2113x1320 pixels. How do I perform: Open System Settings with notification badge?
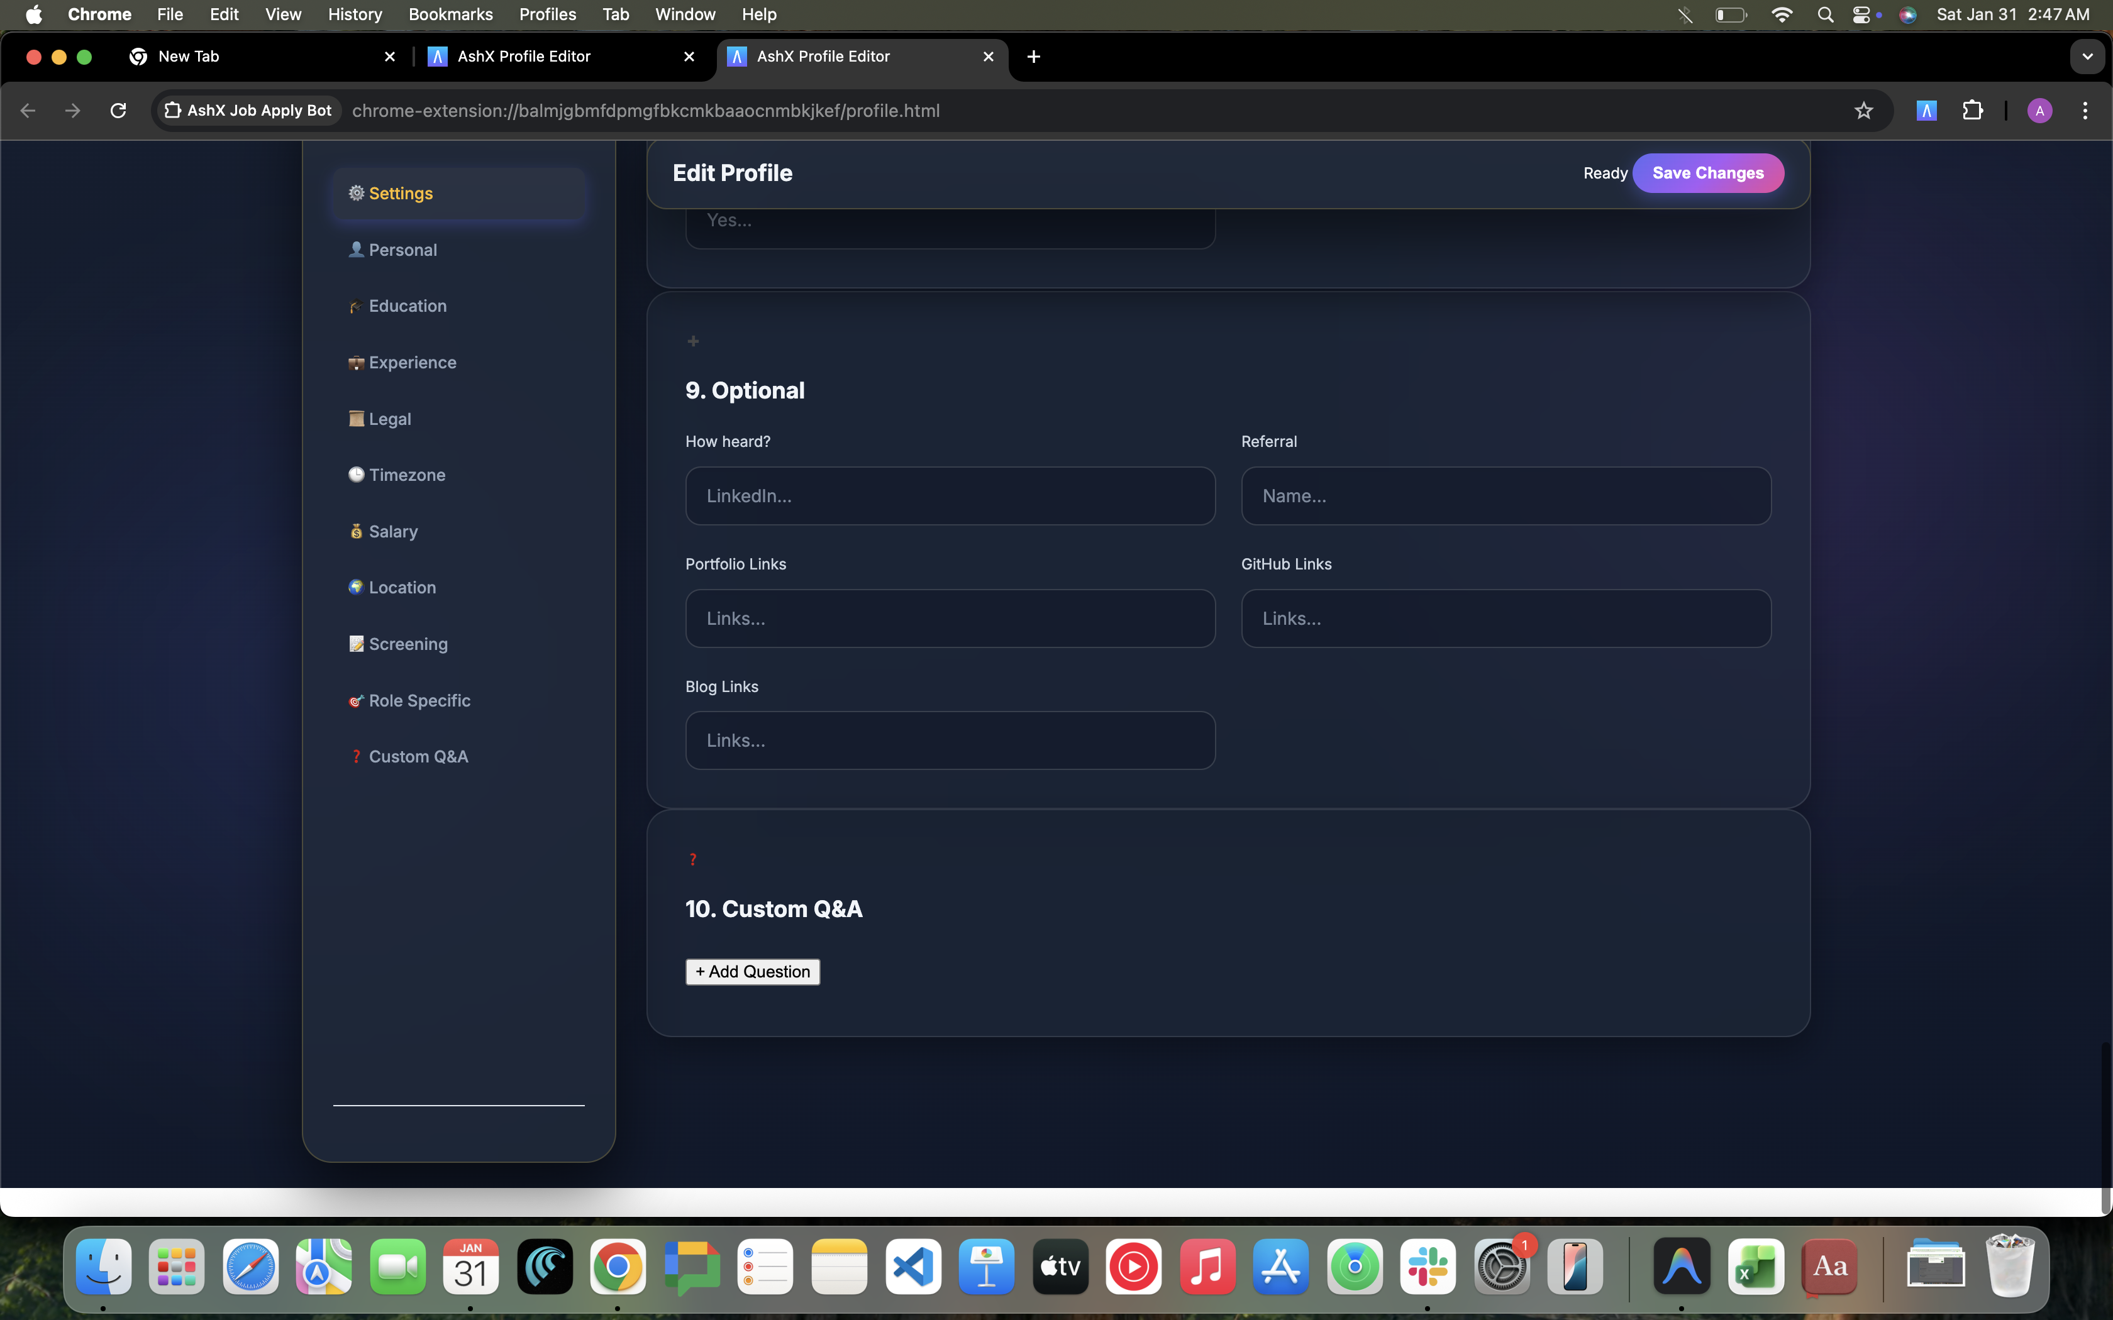1502,1267
